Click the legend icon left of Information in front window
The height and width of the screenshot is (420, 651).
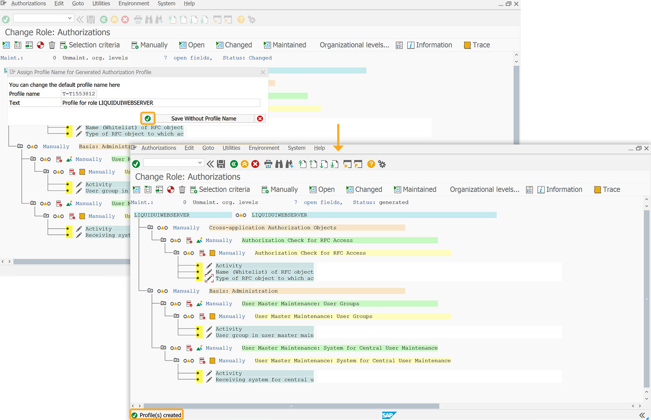click(x=529, y=190)
